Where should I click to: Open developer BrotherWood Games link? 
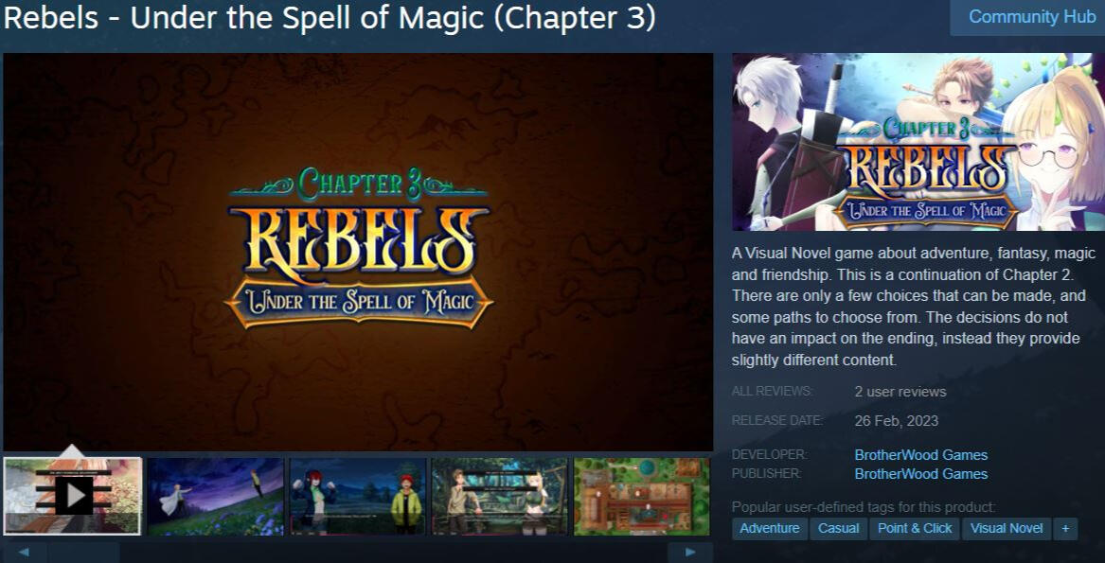921,455
